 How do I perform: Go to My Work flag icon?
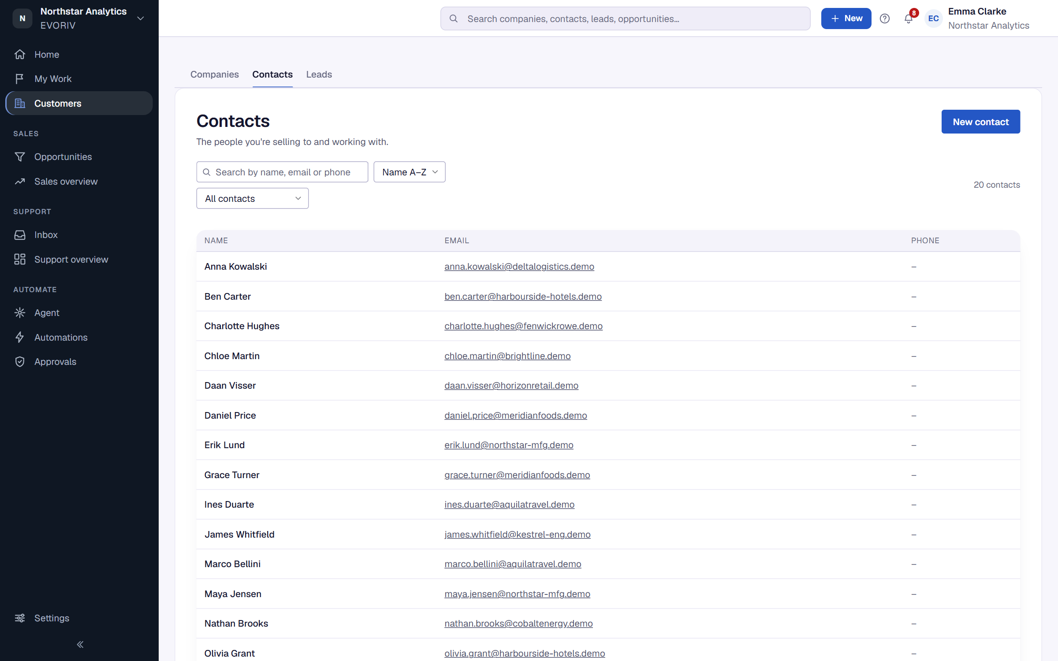pos(19,79)
